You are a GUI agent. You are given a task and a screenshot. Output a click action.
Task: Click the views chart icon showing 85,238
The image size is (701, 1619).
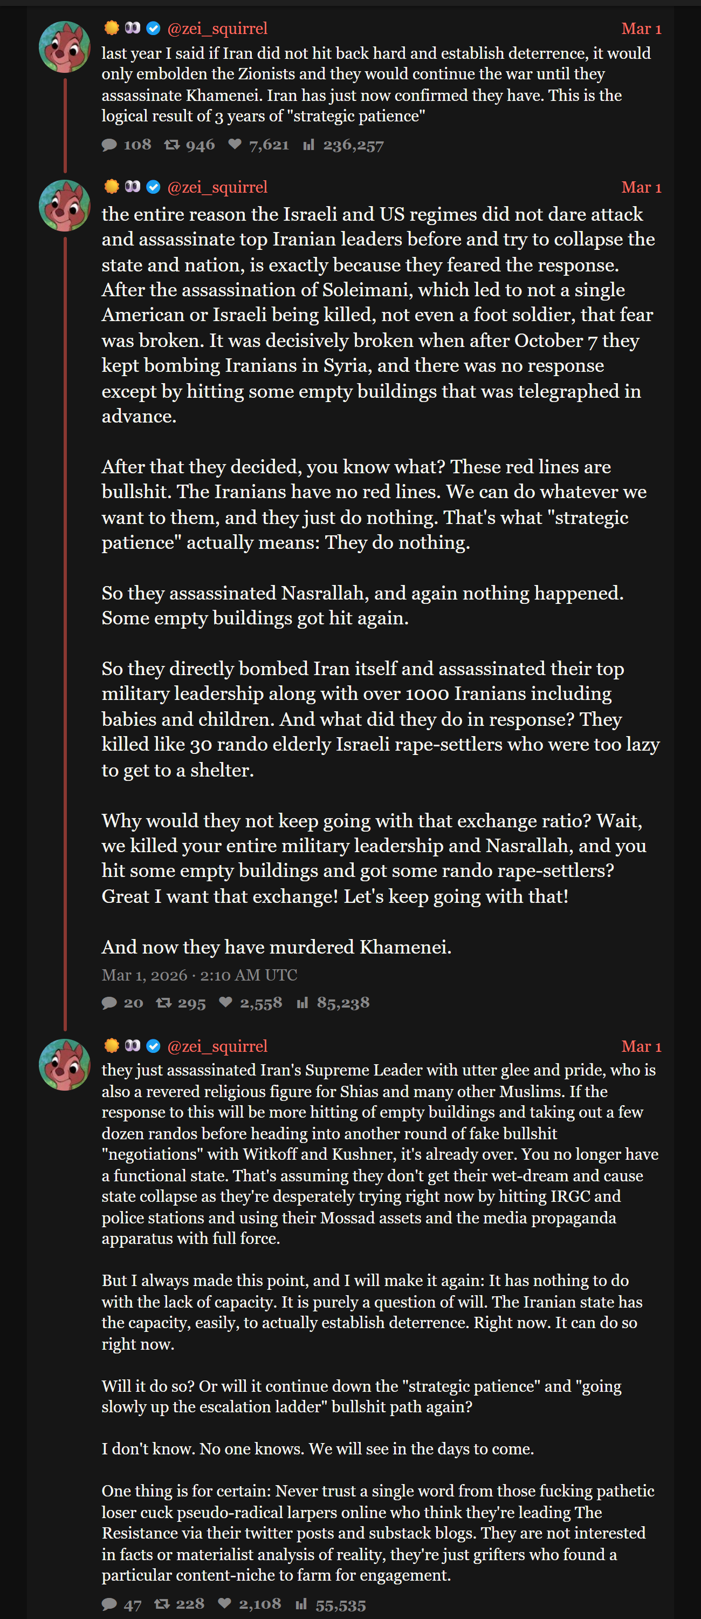point(303,1003)
